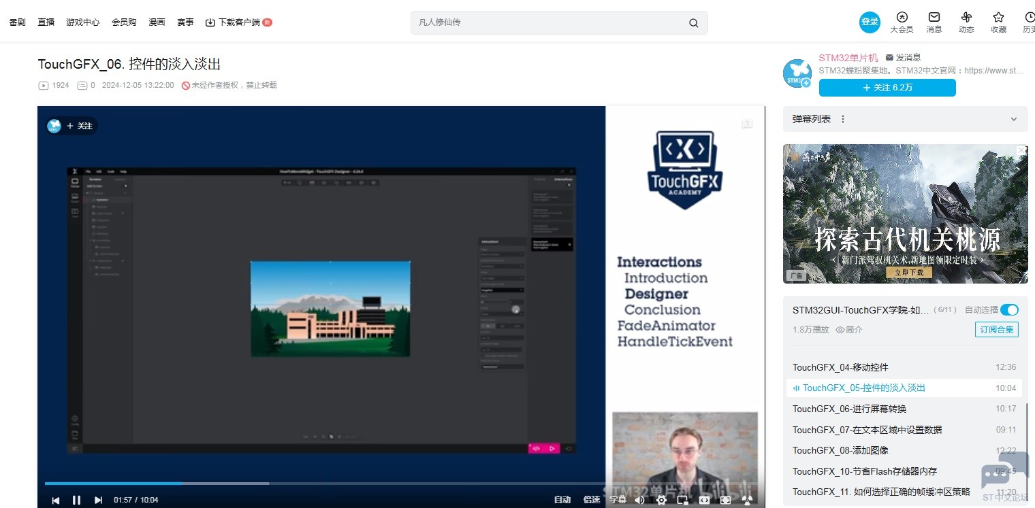Image resolution: width=1035 pixels, height=508 pixels.
Task: Follow the uploader via 关注 6.2万 button
Action: pyautogui.click(x=887, y=88)
